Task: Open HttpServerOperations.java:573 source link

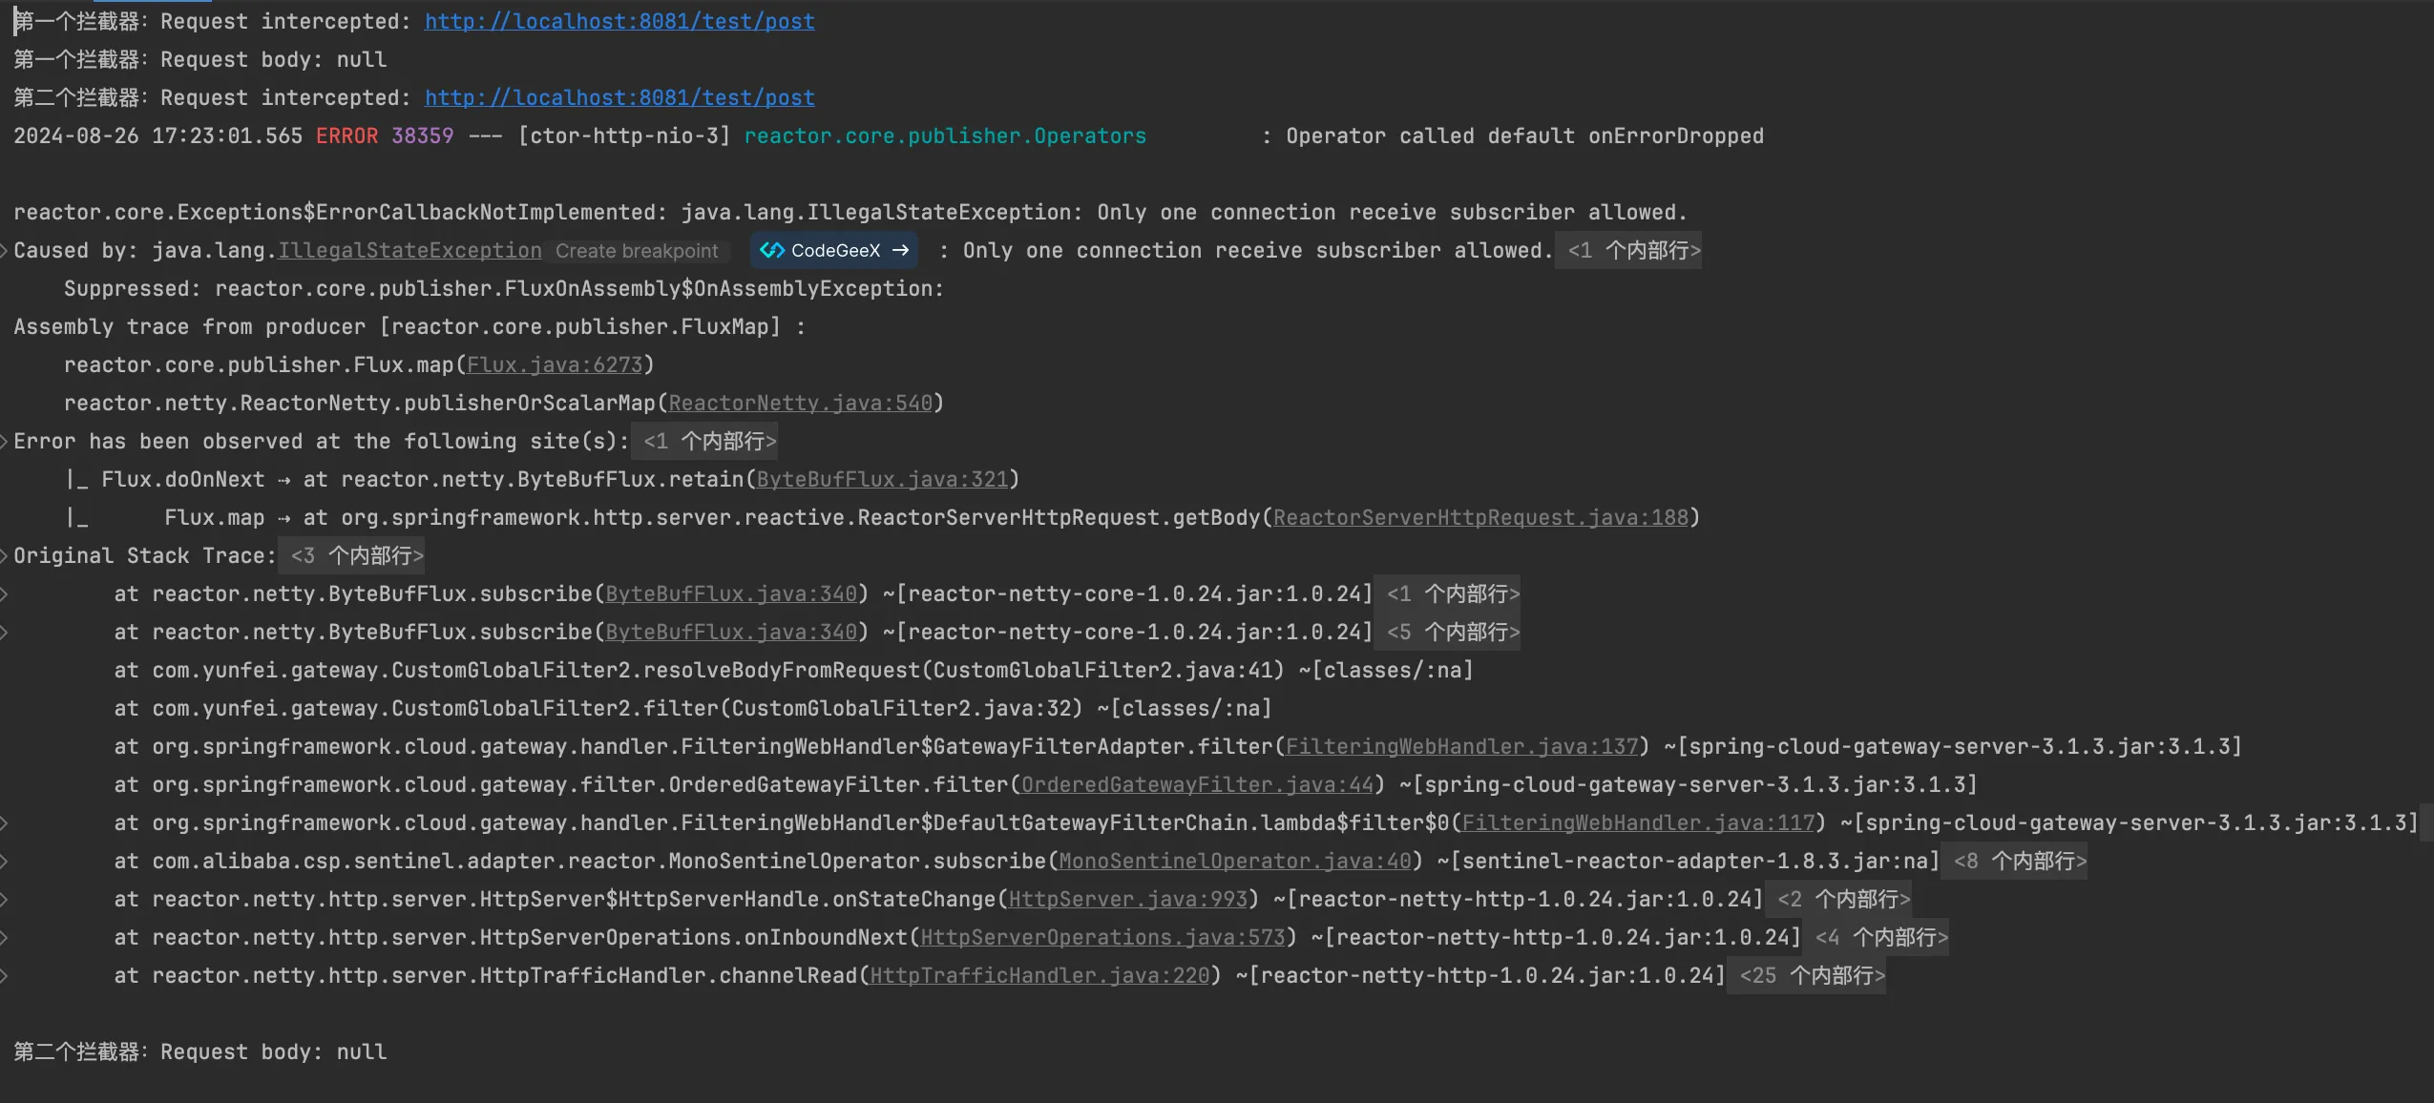Action: (x=1102, y=937)
